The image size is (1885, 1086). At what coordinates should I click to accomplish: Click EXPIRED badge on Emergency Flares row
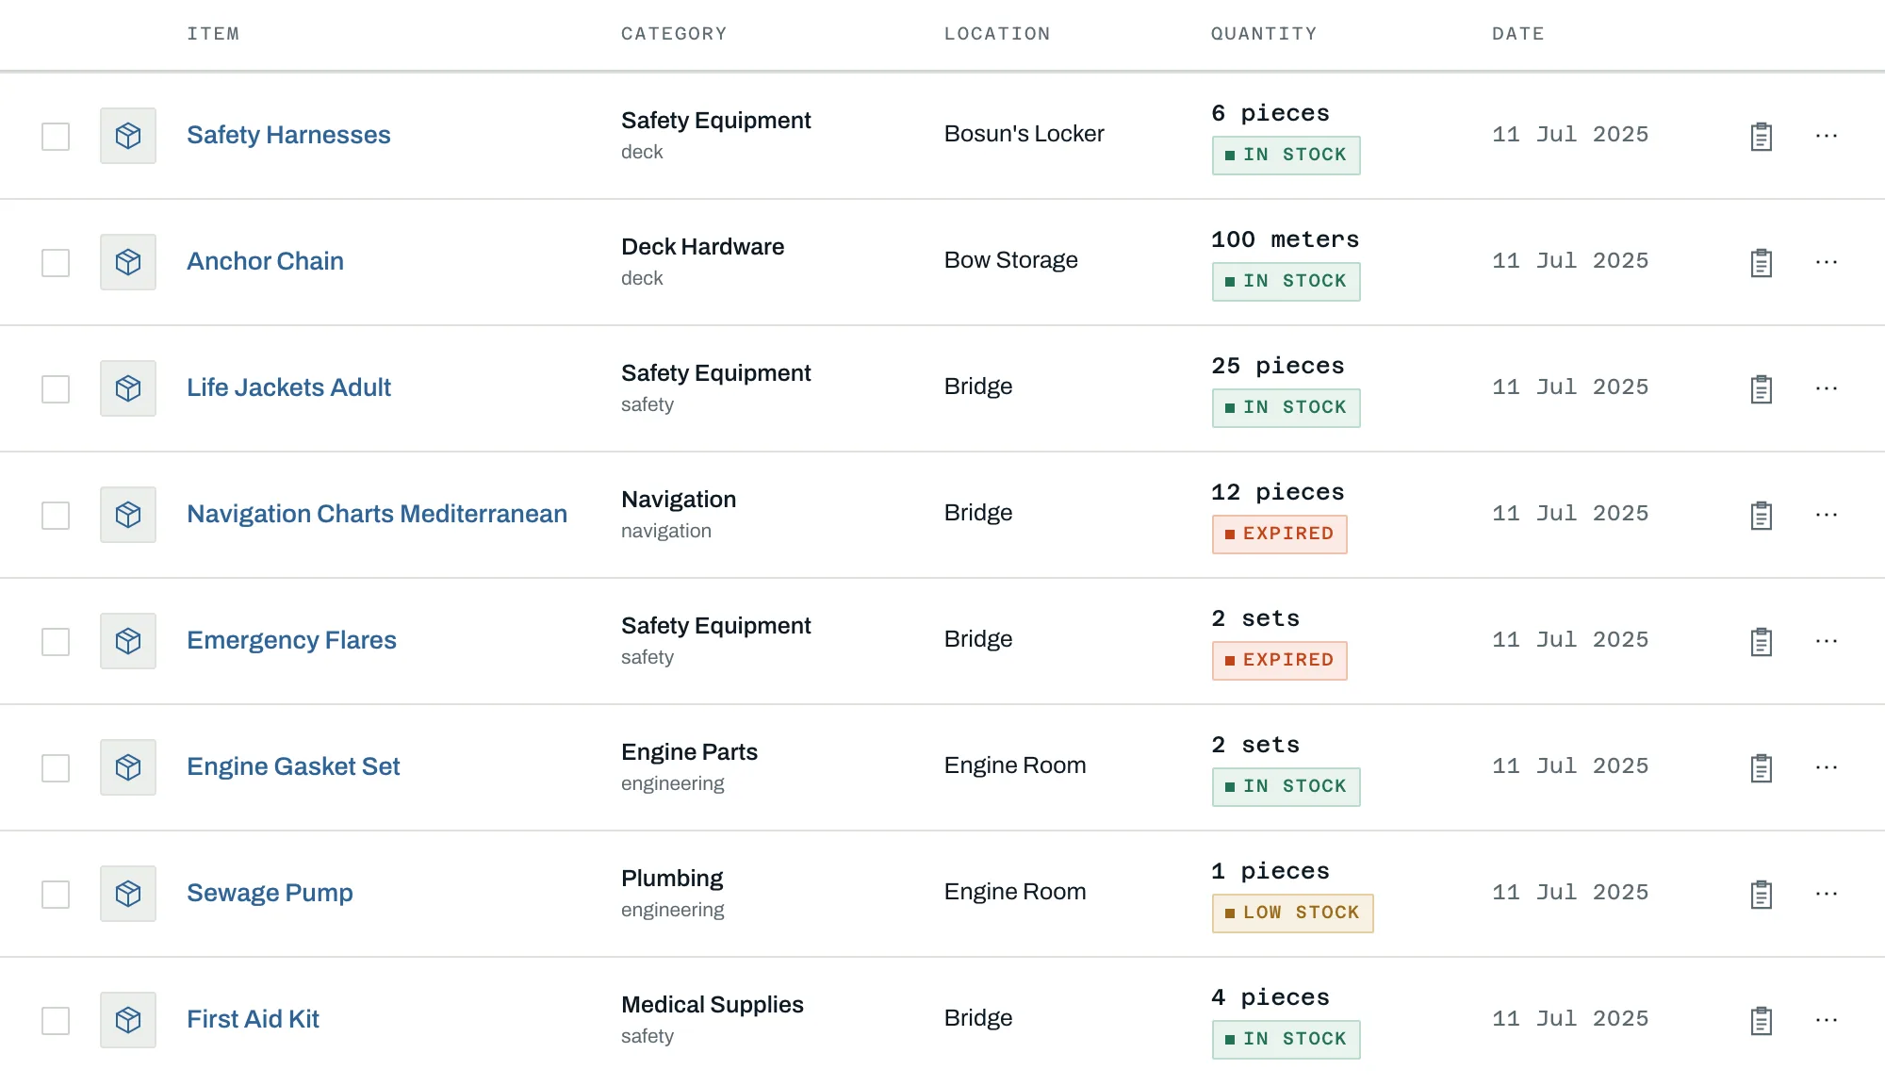[x=1279, y=660]
